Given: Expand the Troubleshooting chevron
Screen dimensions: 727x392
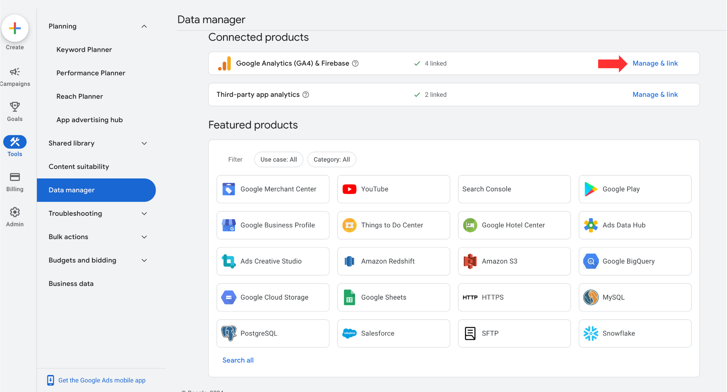Looking at the screenshot, I should coord(144,214).
